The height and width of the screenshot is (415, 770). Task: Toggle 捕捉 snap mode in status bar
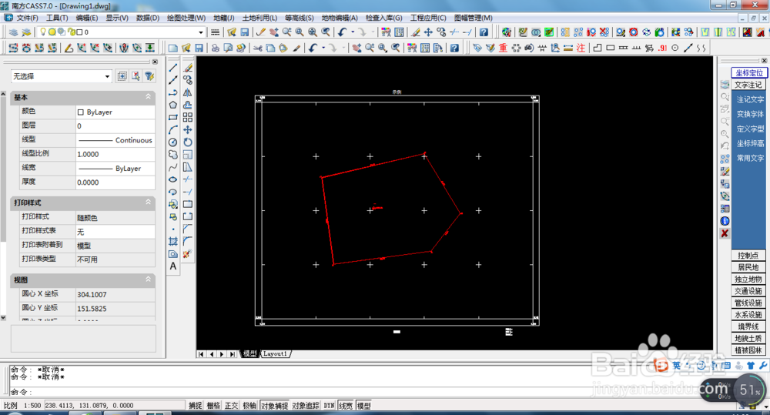point(195,406)
